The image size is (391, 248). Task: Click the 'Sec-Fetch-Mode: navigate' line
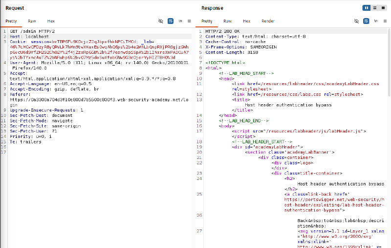[x=41, y=120]
